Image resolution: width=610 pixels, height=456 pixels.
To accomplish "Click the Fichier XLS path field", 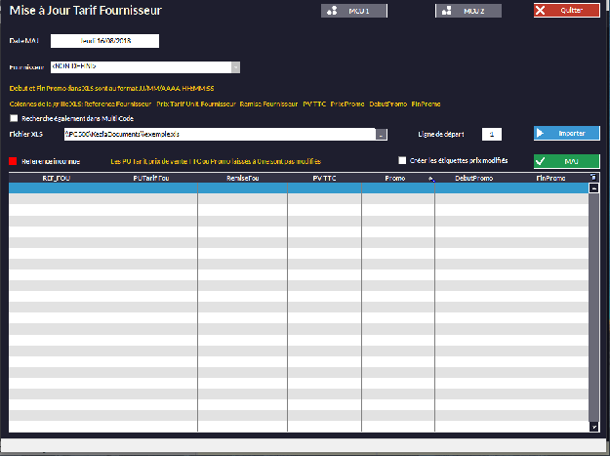I will tap(218, 135).
